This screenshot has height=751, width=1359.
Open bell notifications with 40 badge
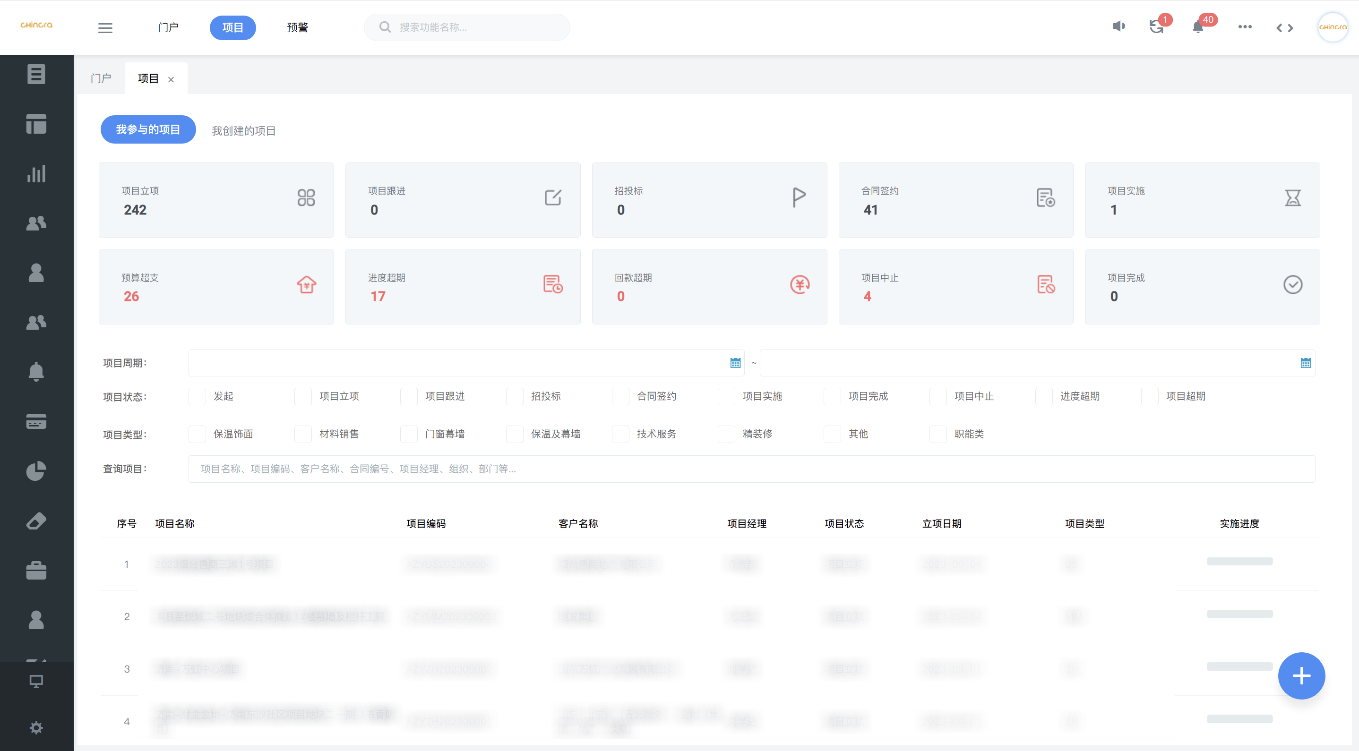[1197, 26]
